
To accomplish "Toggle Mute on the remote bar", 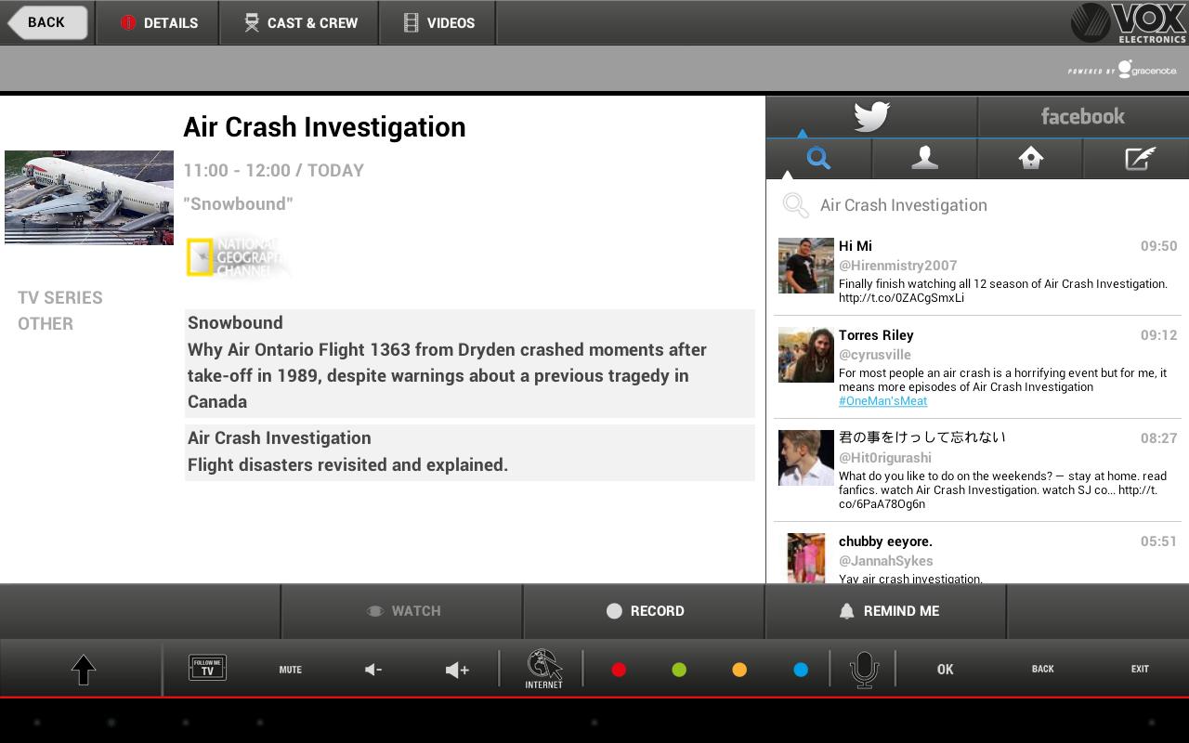I will click(290, 669).
